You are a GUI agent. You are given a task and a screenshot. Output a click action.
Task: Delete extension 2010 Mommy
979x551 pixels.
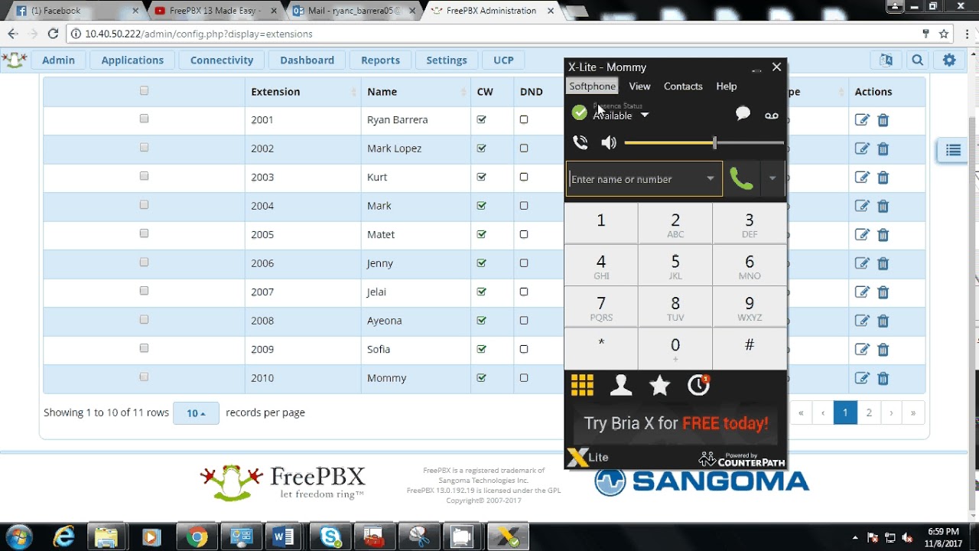point(883,378)
